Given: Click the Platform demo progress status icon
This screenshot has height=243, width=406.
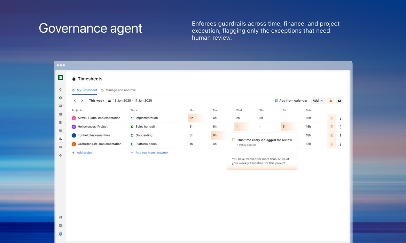Looking at the screenshot, I should coord(132,144).
